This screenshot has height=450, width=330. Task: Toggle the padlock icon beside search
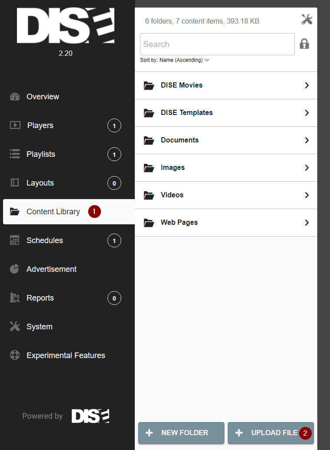pyautogui.click(x=304, y=44)
